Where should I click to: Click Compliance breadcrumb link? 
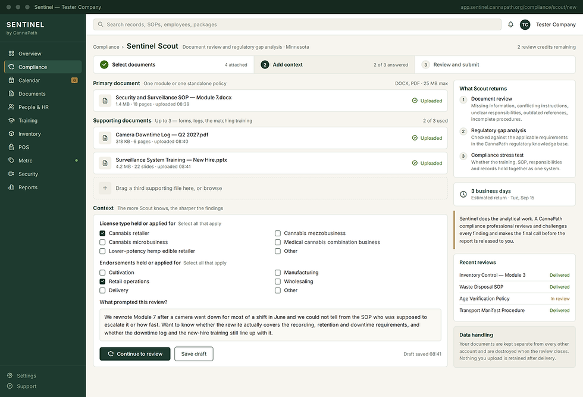[106, 47]
